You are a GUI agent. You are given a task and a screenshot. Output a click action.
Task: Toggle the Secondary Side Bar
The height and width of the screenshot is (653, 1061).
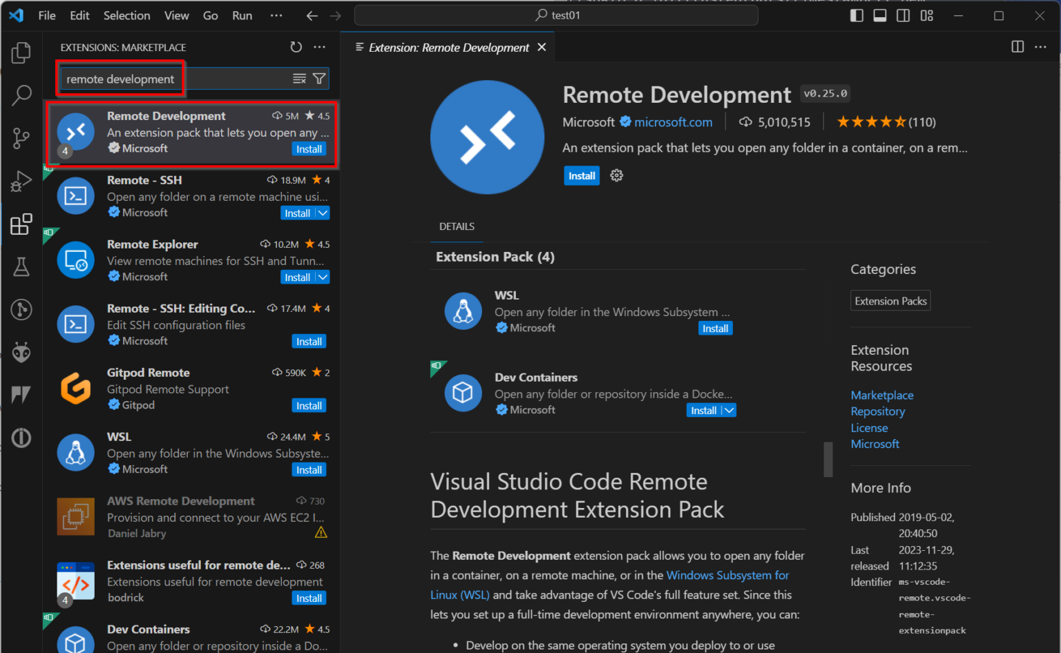[x=903, y=14]
